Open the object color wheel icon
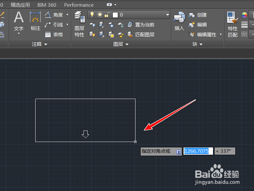Viewport: 254px width, 191px height. tap(244, 15)
